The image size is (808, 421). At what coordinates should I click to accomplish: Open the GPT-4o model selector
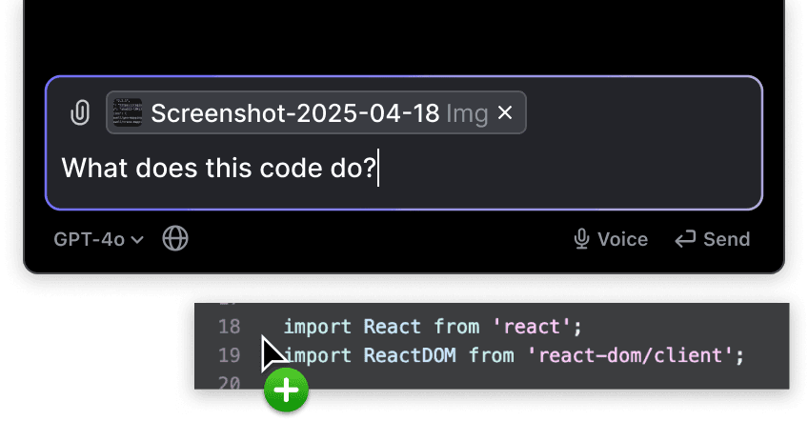tap(98, 240)
